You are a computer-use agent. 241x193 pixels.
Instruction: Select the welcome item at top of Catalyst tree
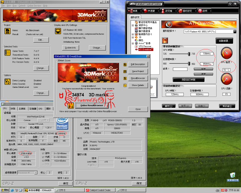pyautogui.click(x=146, y=22)
